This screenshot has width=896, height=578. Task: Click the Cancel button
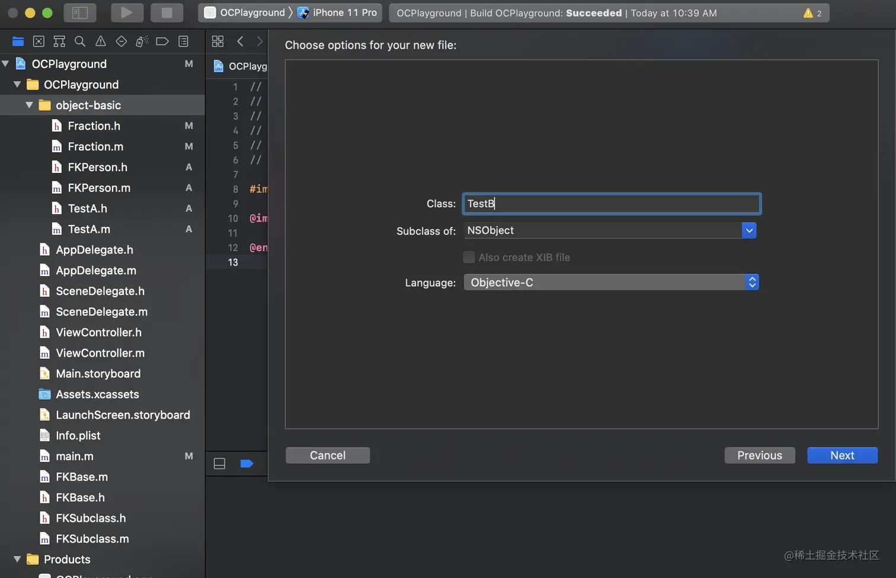click(x=328, y=455)
